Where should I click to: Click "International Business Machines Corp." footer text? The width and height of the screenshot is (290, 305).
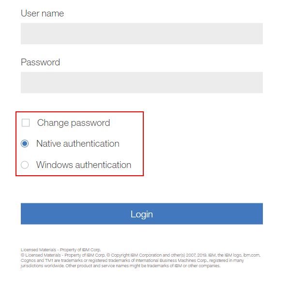pos(171,260)
